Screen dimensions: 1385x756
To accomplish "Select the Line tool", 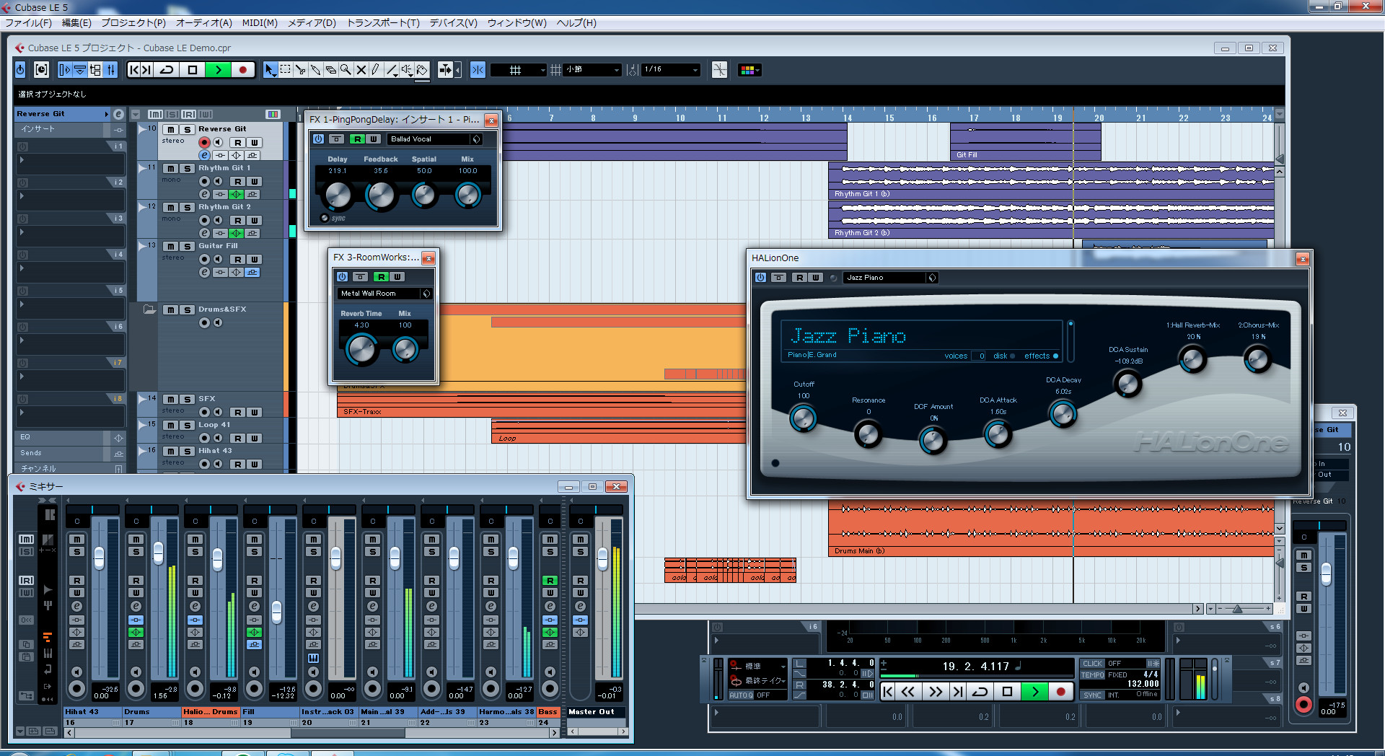I will pyautogui.click(x=391, y=70).
